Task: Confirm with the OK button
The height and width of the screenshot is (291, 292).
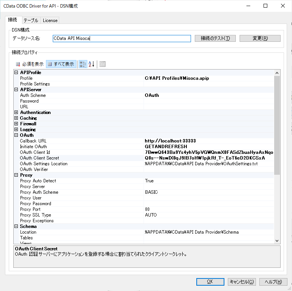Action: 210,282
